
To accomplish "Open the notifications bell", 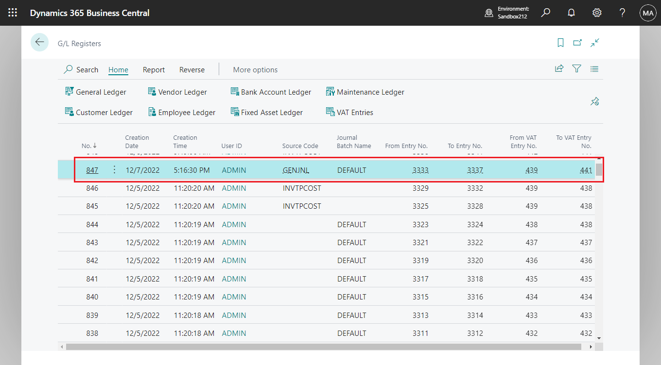I will click(571, 13).
